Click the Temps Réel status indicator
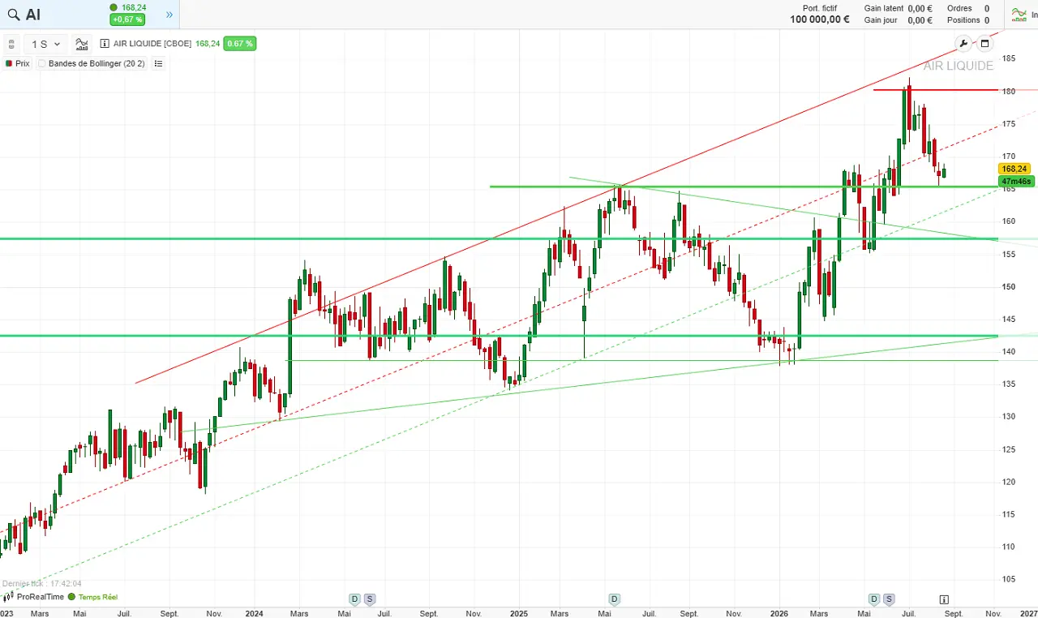1038x618 pixels. (x=93, y=597)
